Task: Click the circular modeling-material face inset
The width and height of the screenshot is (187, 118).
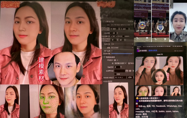Action: pyautogui.click(x=65, y=70)
